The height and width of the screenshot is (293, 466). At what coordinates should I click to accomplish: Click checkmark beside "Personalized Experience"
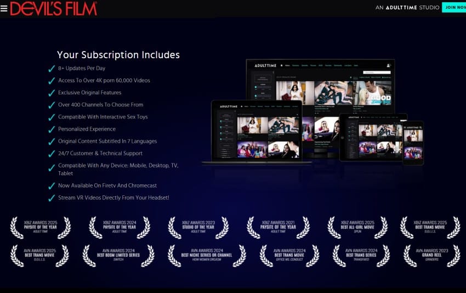coord(52,129)
